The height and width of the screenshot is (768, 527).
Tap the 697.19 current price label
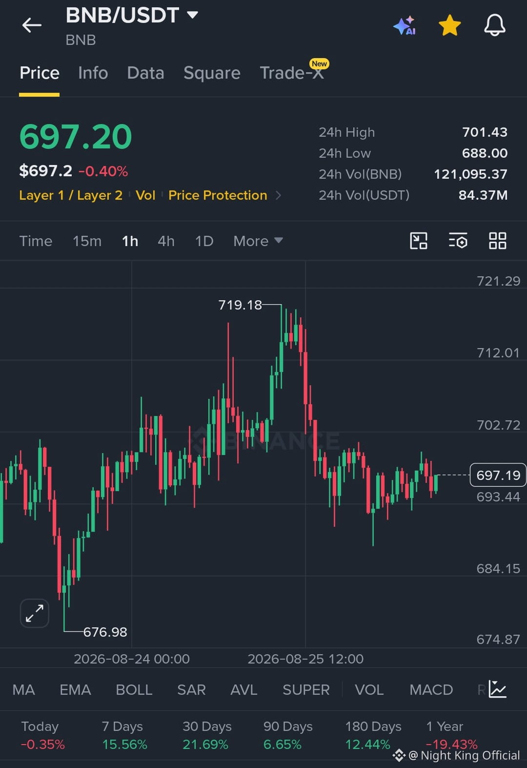tap(498, 475)
